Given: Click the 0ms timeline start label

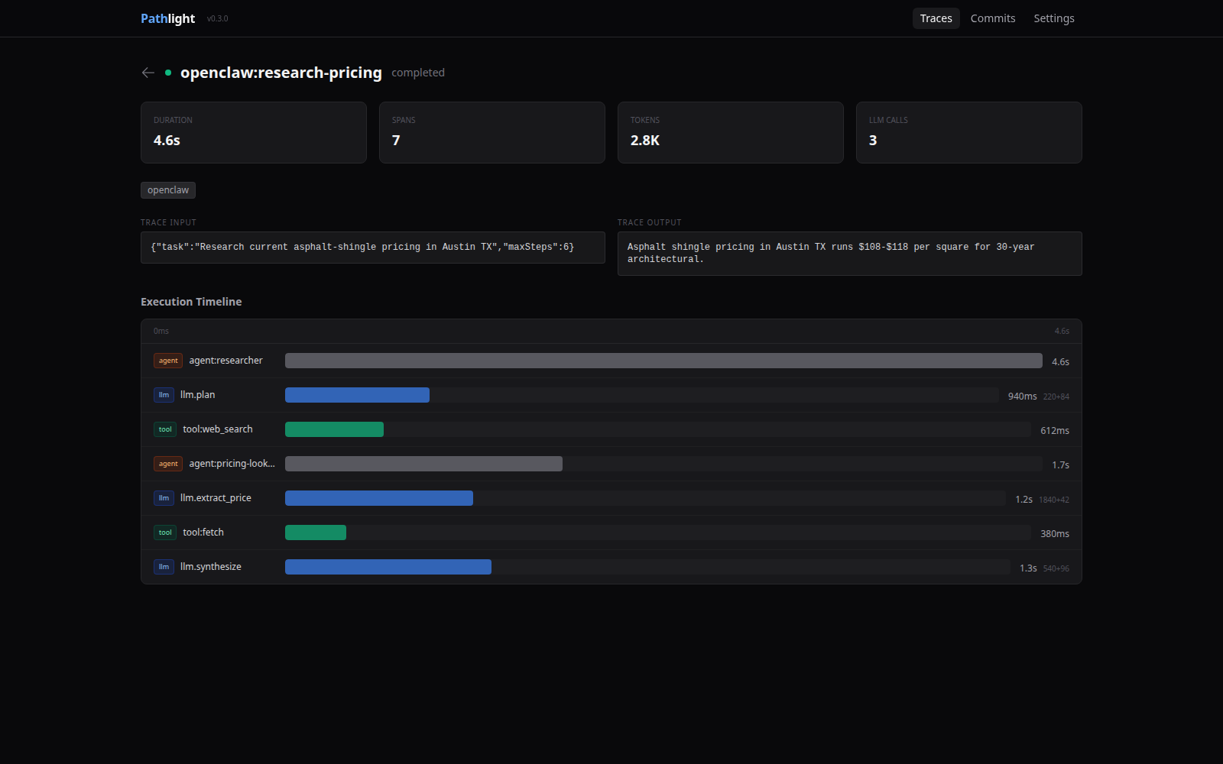Looking at the screenshot, I should (161, 332).
